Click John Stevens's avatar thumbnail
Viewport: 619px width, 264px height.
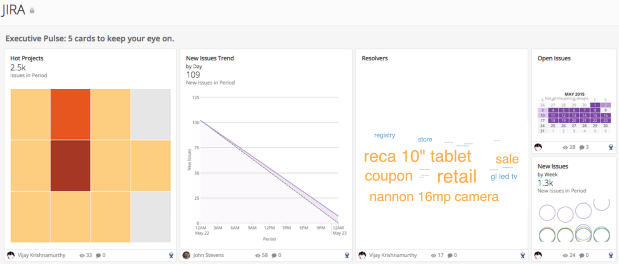[187, 255]
